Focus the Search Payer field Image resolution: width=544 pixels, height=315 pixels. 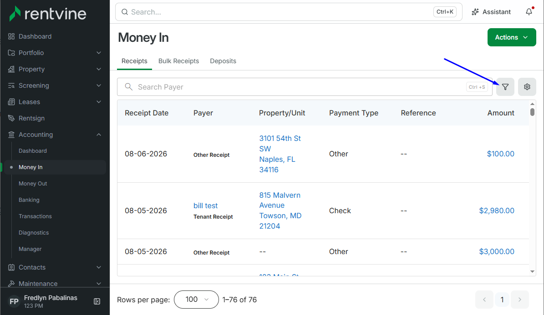click(x=305, y=87)
